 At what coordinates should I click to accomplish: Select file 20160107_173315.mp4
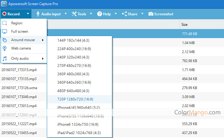click(19, 70)
